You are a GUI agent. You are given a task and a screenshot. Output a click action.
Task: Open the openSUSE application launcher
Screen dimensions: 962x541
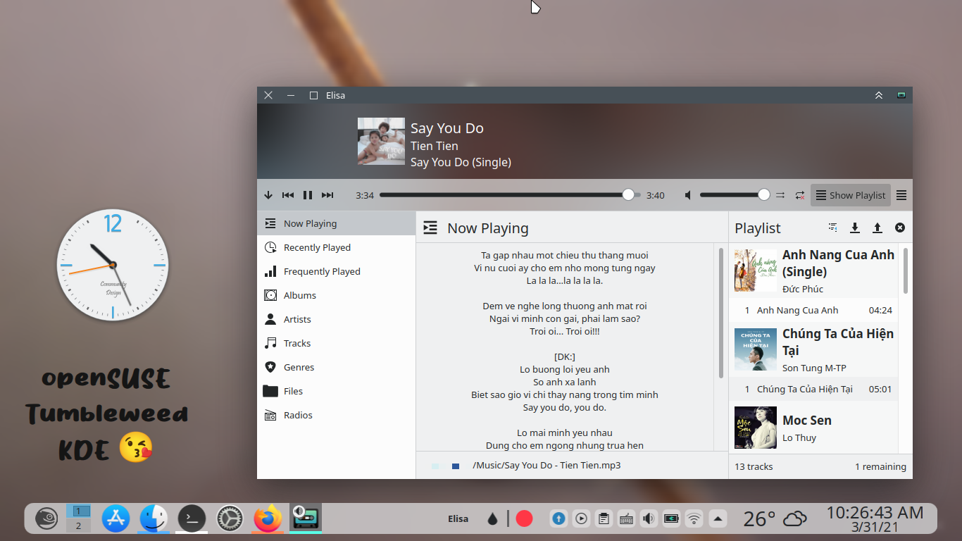point(46,518)
